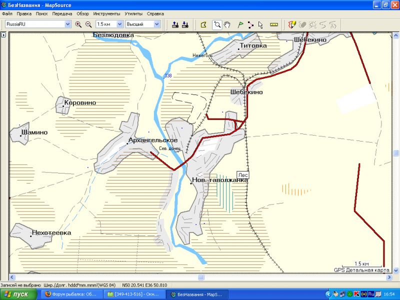The image size is (400, 300).
Task: Click Send To Device toolbar icon
Action: 175,24
